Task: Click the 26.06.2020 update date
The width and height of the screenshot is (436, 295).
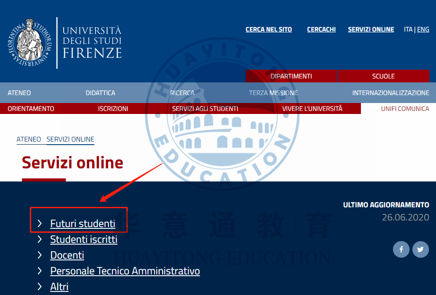Action: coord(405,217)
